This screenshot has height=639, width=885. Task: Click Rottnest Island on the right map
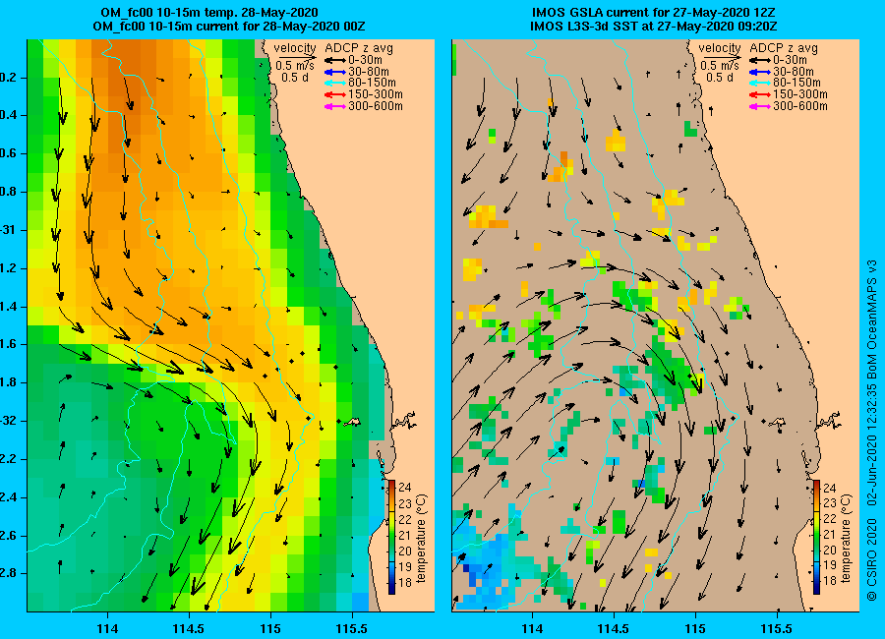(777, 422)
